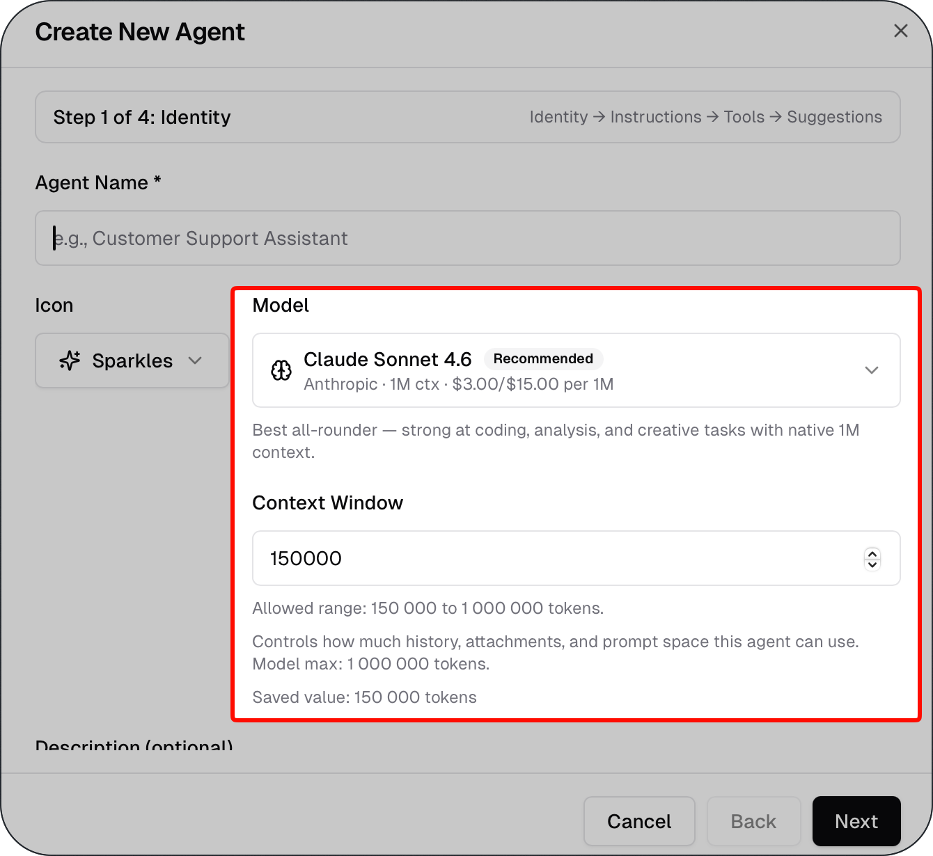Screen dimensions: 933x856
Task: Click the Agent Name input field
Action: (468, 238)
